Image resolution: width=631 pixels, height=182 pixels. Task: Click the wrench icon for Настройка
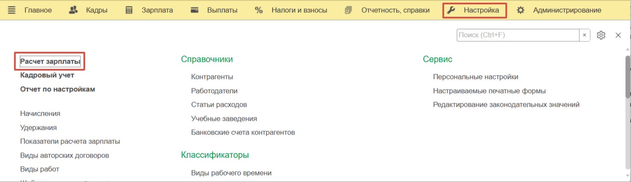pyautogui.click(x=451, y=10)
